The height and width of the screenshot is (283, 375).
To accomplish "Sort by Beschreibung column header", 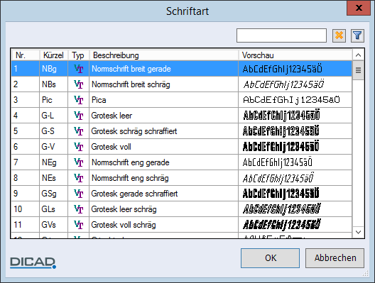I will click(x=163, y=55).
